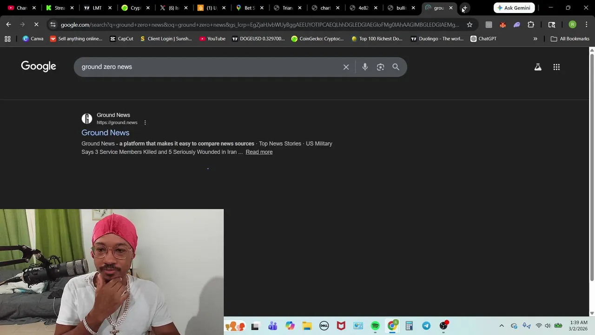The width and height of the screenshot is (595, 335).
Task: Click the magnifier search button
Action: 396,67
